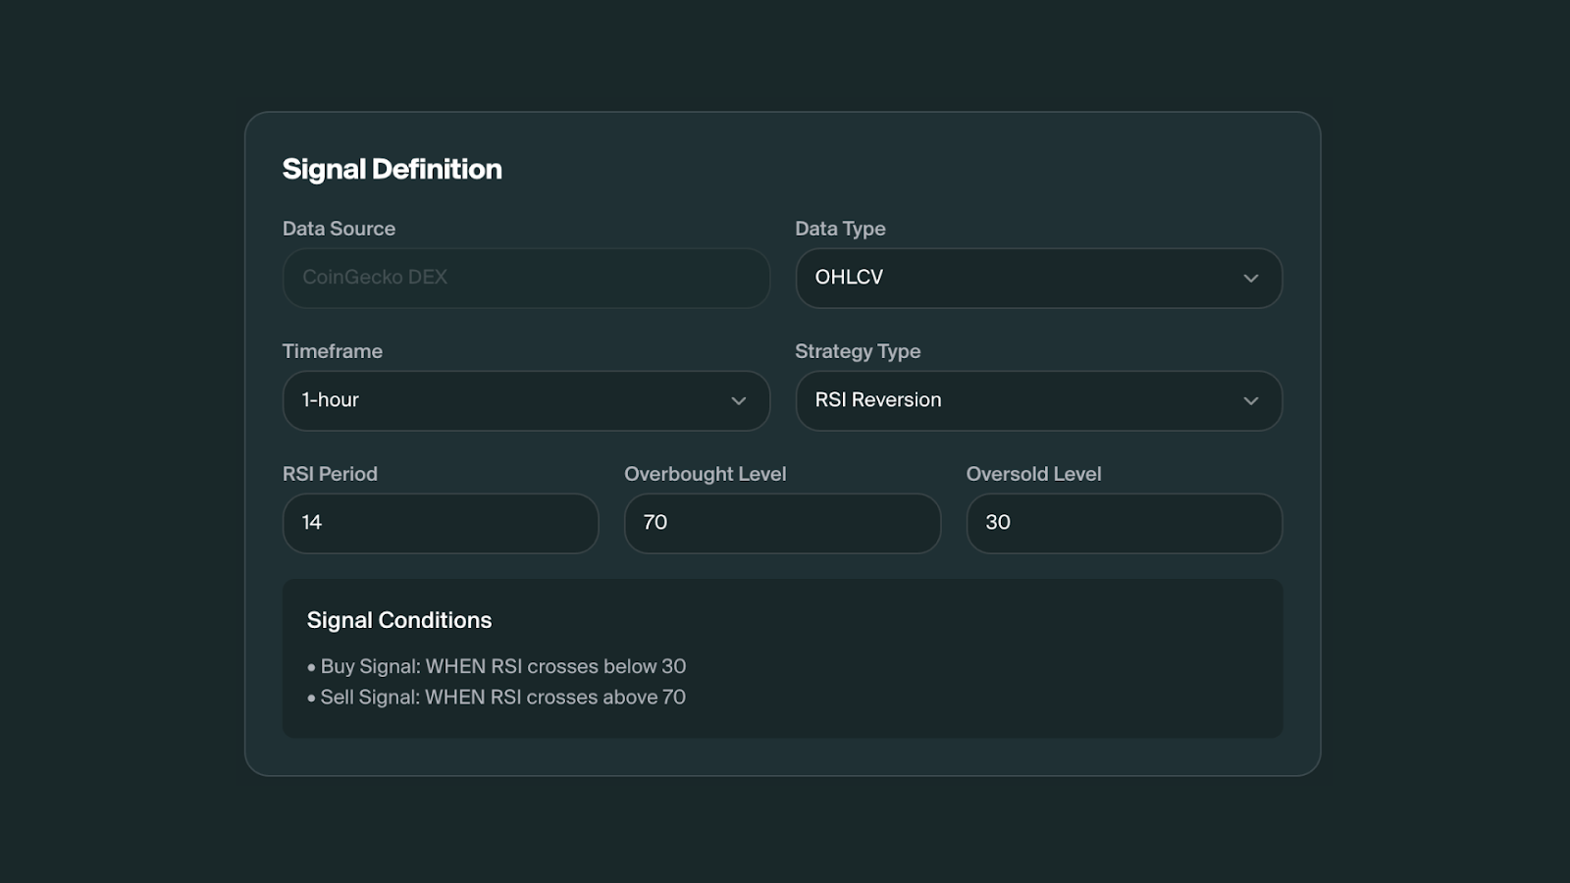1570x883 pixels.
Task: Click the RSI Period label
Action: pos(330,474)
